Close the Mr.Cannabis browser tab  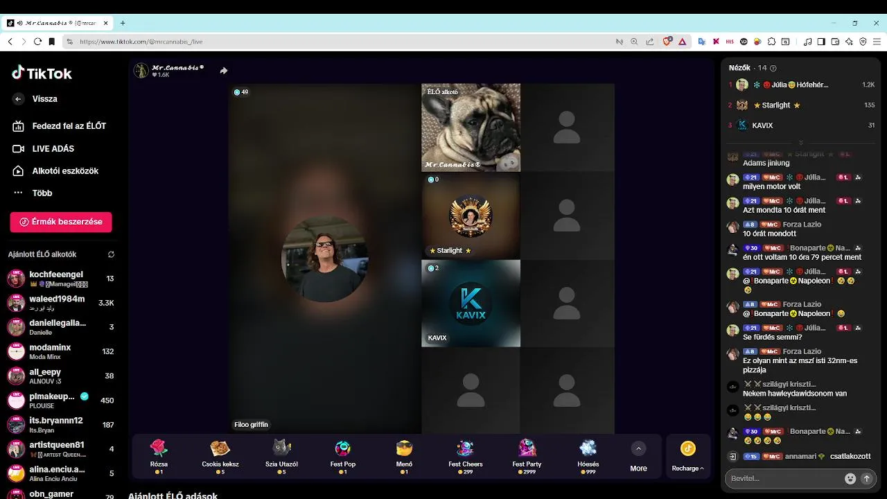point(106,23)
